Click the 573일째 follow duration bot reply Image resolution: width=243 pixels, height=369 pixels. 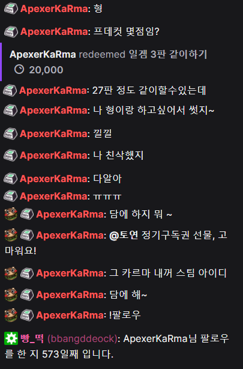click(116, 346)
